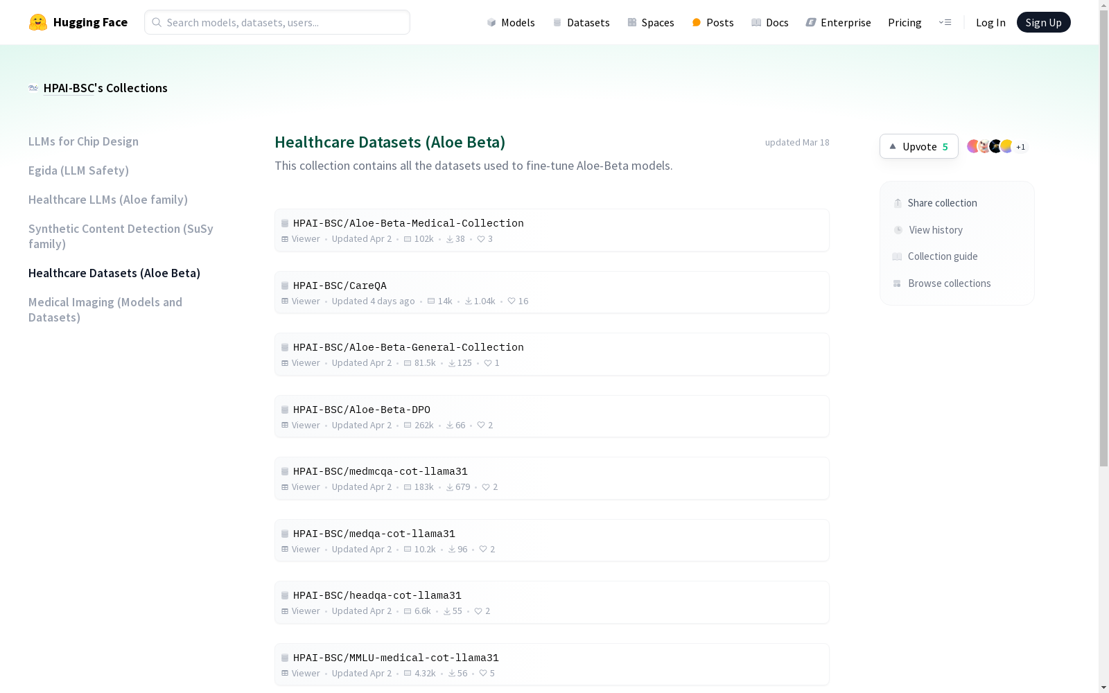Viewport: 1109px width, 693px height.
Task: Open the Datasets menu item
Action: [581, 22]
